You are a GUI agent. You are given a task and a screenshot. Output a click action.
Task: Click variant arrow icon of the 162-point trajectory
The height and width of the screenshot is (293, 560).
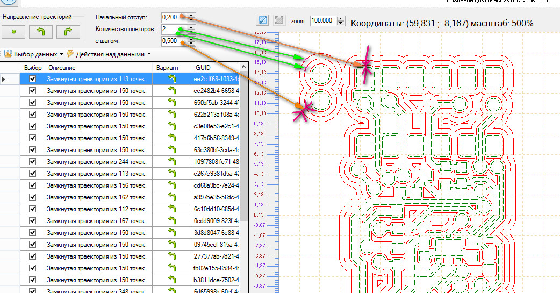[x=172, y=197]
